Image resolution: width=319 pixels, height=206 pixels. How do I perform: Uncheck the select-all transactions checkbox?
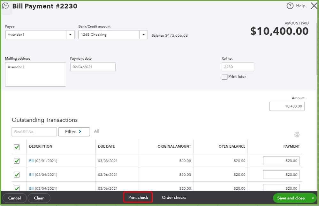(17, 147)
